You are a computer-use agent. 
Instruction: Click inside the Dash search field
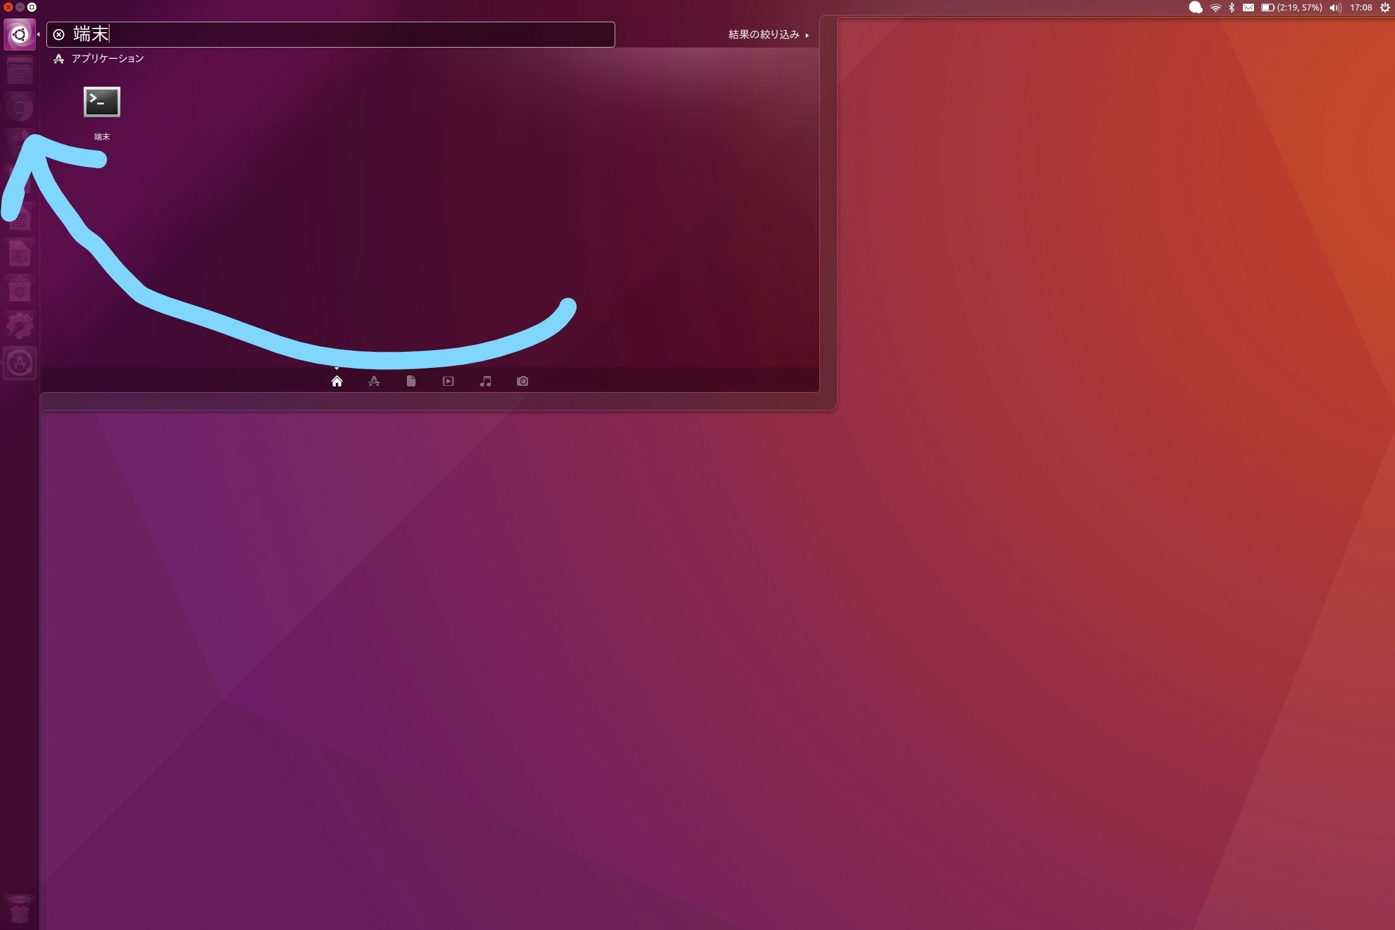point(309,35)
